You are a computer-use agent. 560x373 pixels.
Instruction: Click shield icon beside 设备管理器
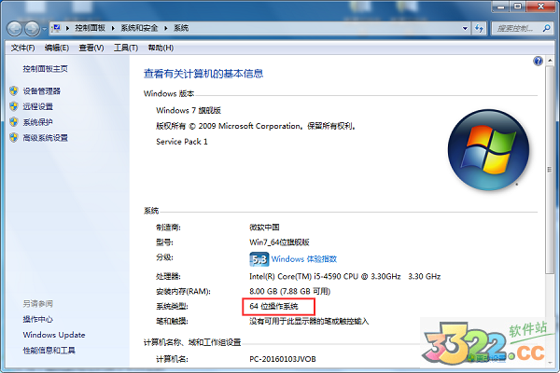[14, 91]
